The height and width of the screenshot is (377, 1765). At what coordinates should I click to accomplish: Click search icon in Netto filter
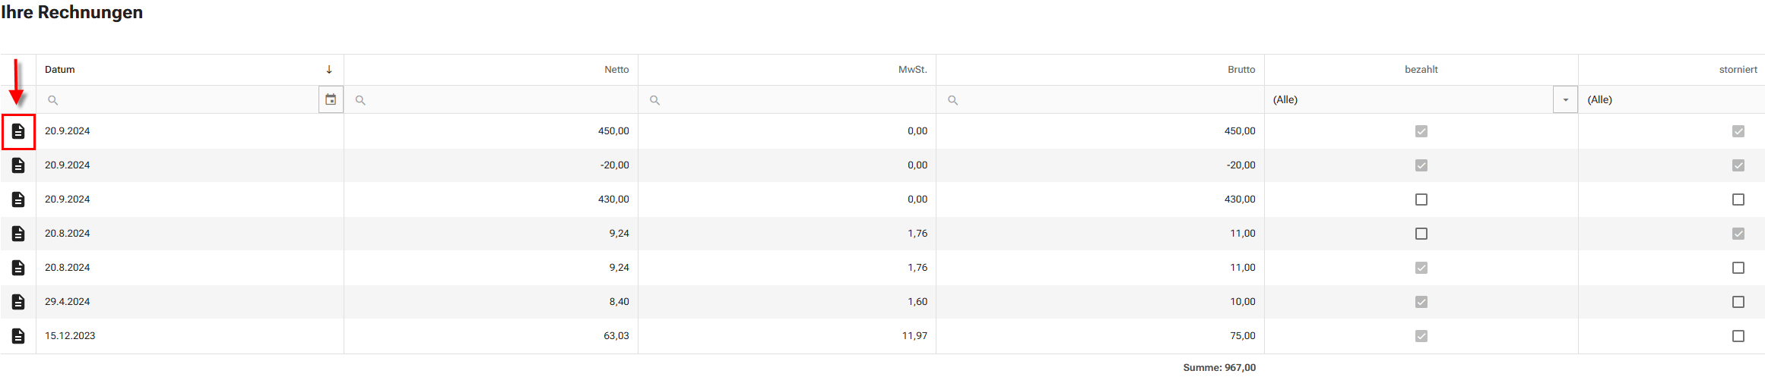point(360,100)
